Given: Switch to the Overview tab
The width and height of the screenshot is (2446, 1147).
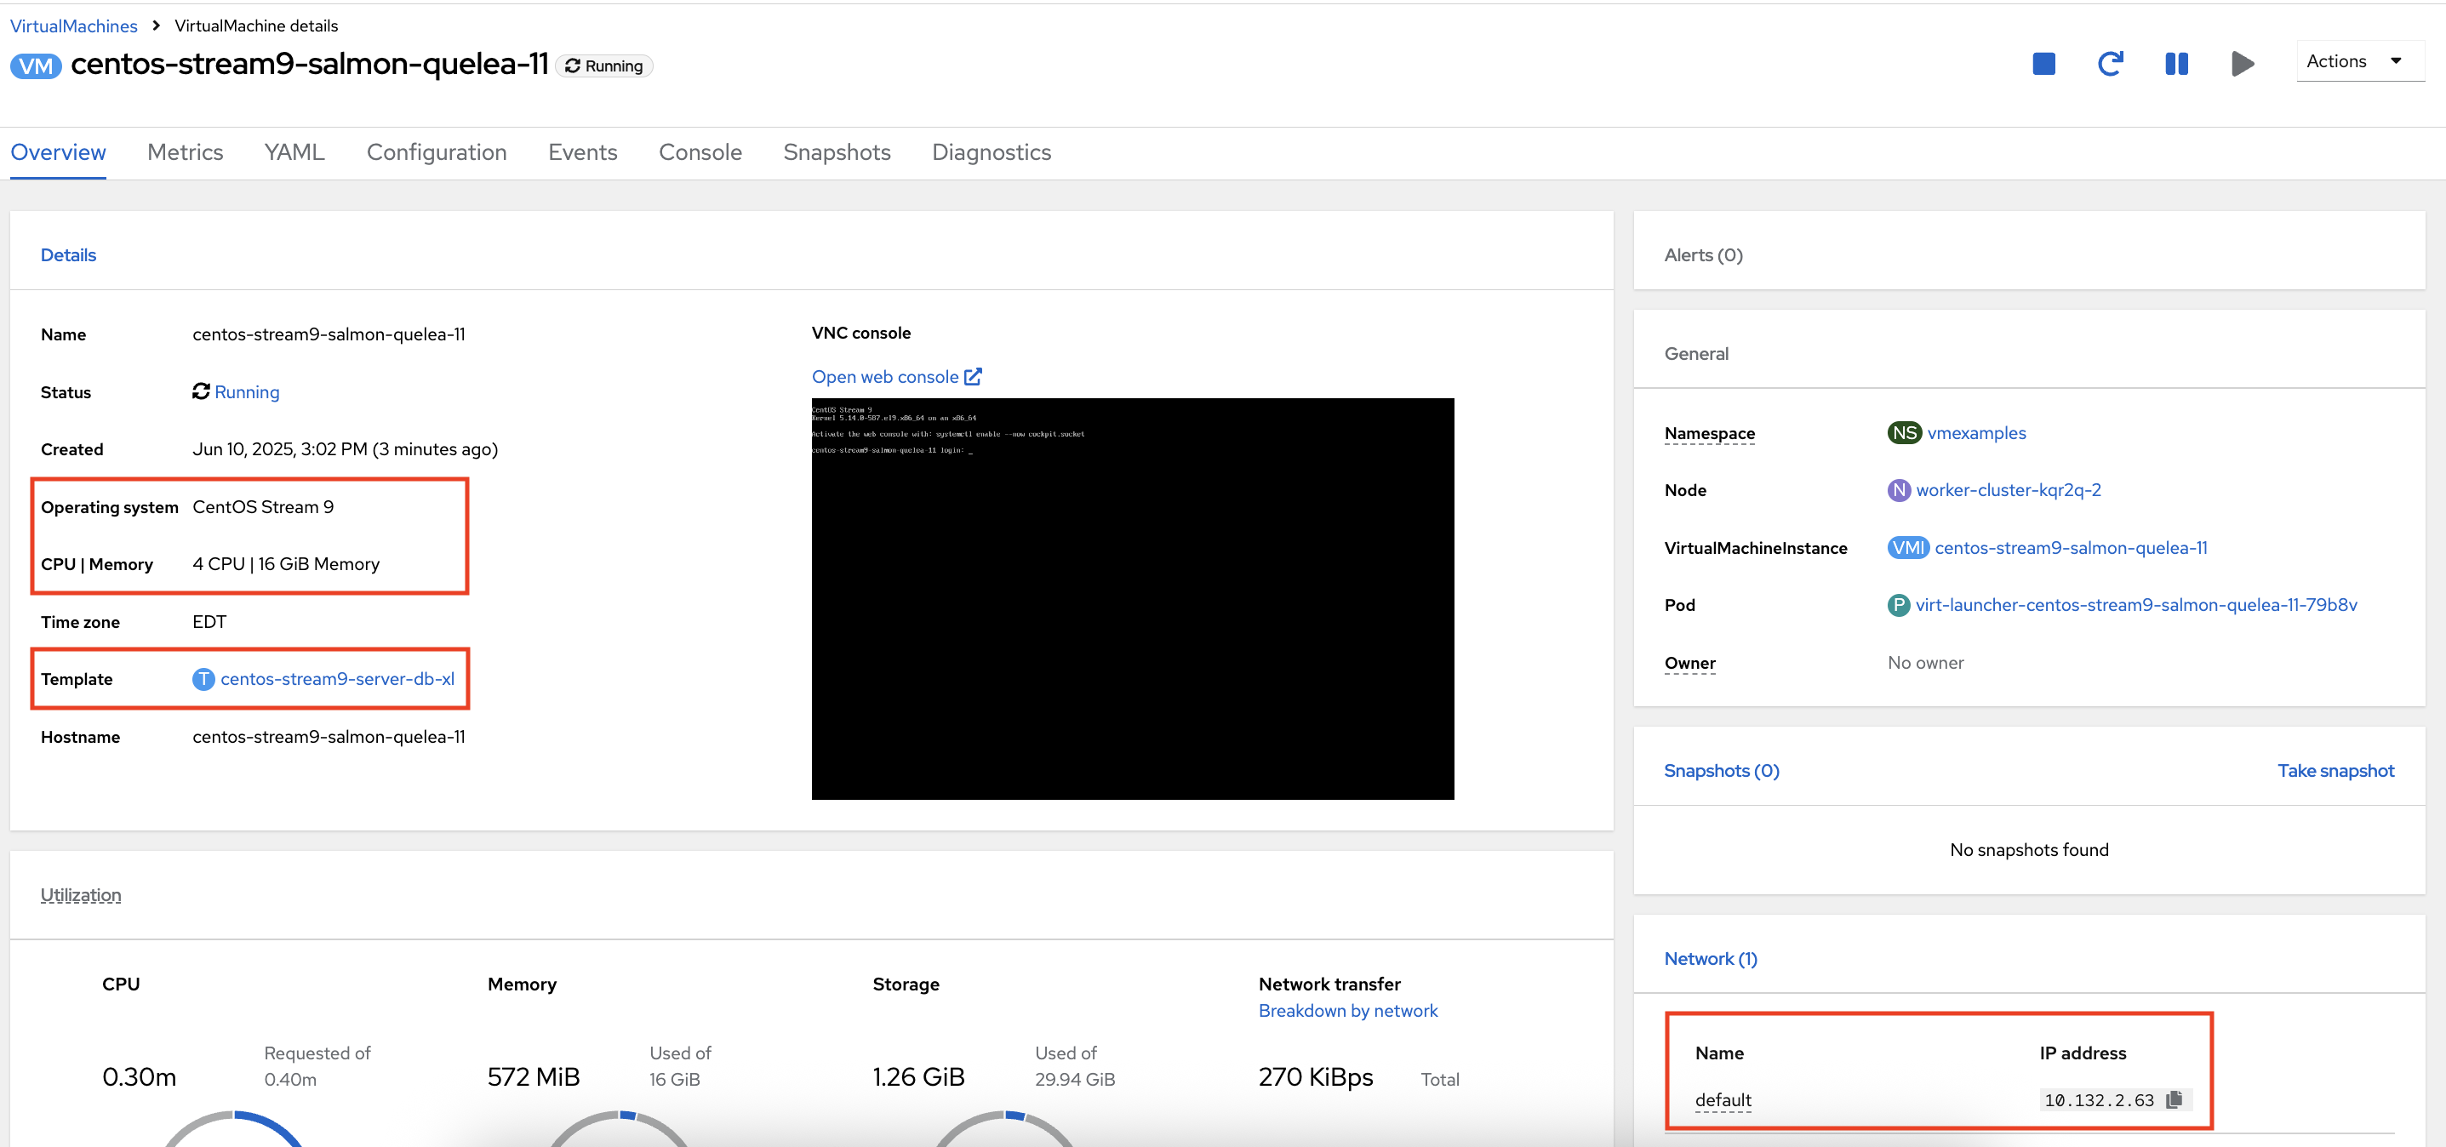Looking at the screenshot, I should click(x=58, y=152).
